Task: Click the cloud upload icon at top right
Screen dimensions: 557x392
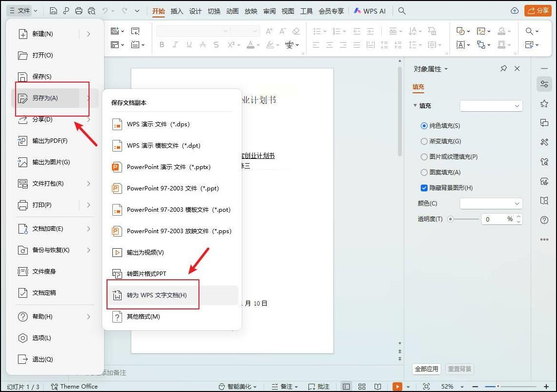Action: tap(514, 11)
